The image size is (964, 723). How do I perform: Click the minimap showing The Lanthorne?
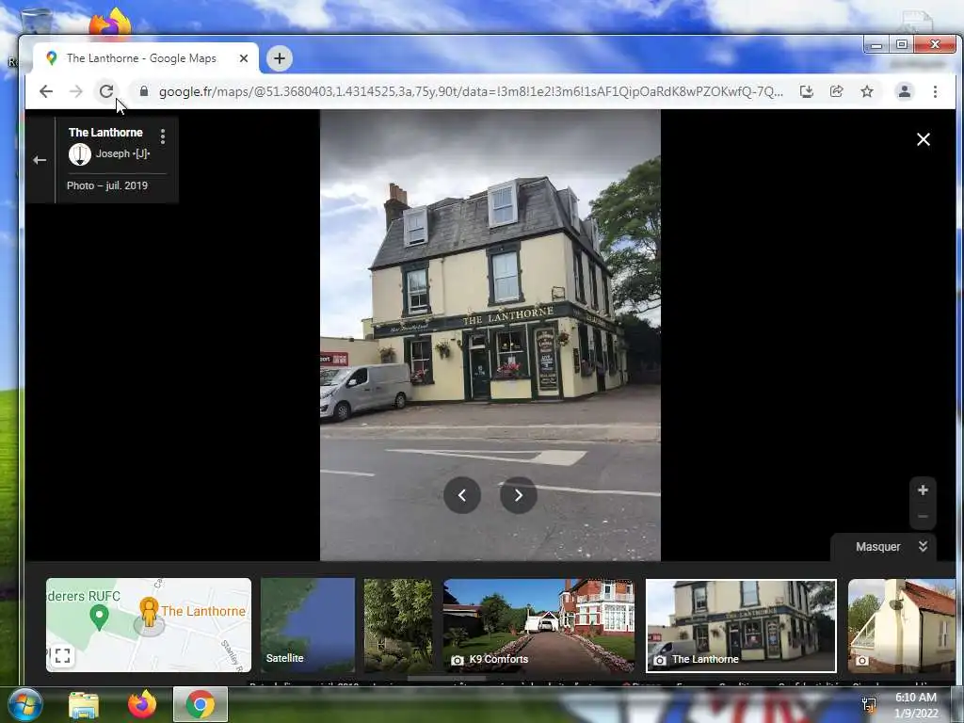click(149, 625)
